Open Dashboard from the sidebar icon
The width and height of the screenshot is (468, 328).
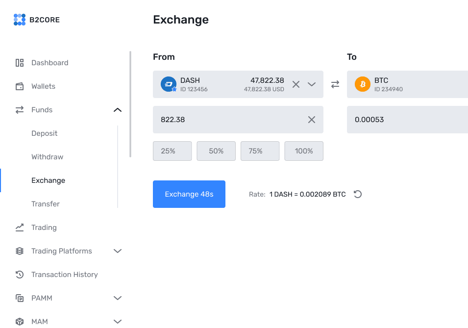pos(20,63)
